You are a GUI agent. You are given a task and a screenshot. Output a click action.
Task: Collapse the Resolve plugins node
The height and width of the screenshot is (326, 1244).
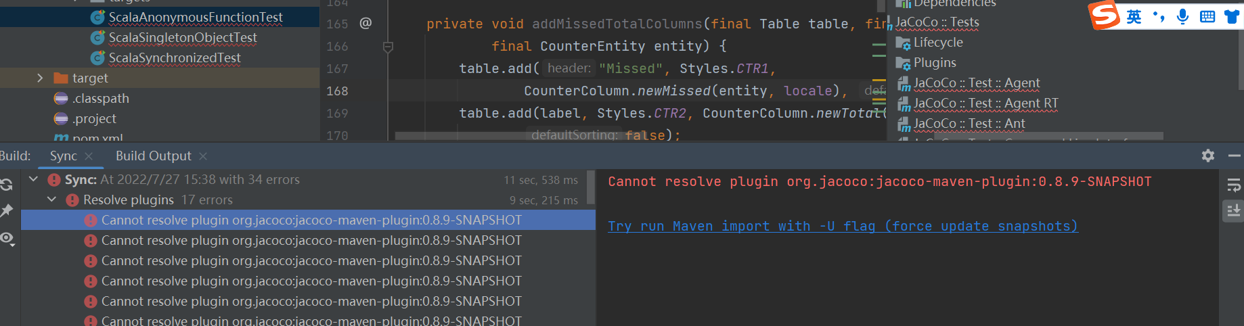[x=51, y=200]
